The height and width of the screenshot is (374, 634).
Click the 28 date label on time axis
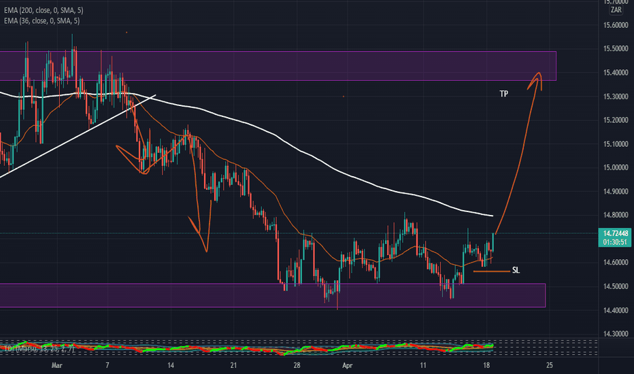297,365
